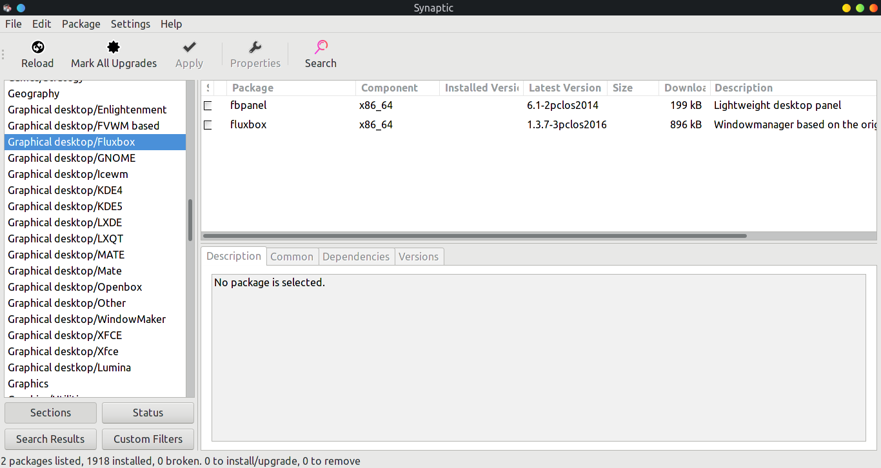Click the blue dot button in the title bar
The width and height of the screenshot is (881, 468).
point(21,8)
